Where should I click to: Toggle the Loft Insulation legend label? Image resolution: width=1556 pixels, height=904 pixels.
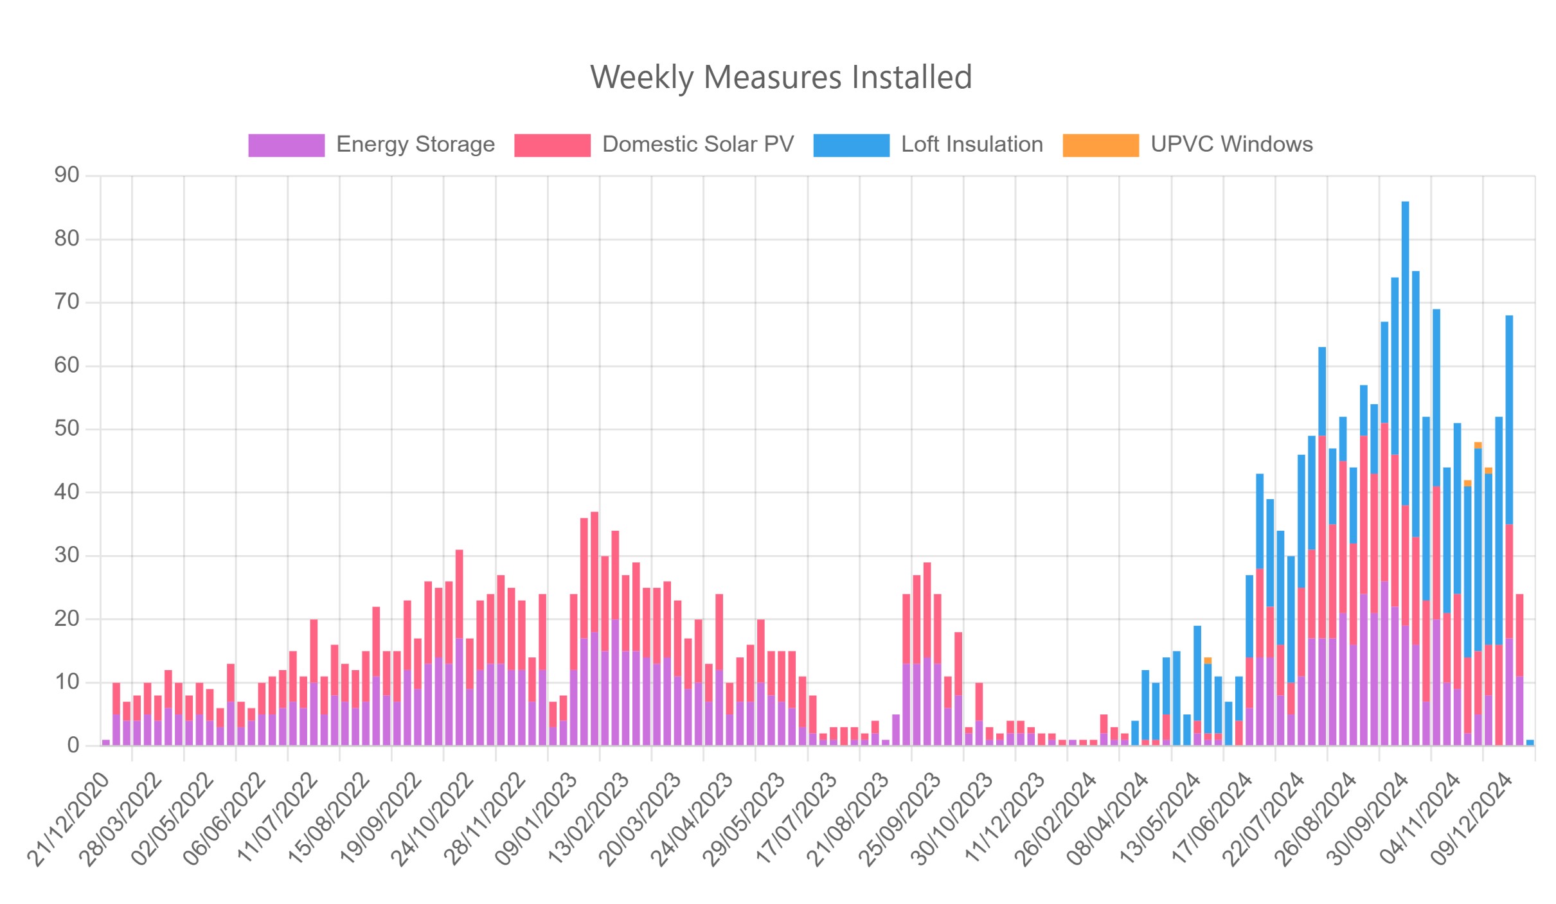[x=972, y=145]
